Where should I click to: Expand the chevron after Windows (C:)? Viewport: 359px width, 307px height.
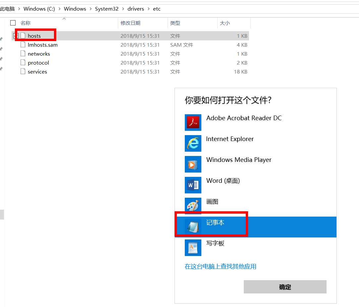60,9
